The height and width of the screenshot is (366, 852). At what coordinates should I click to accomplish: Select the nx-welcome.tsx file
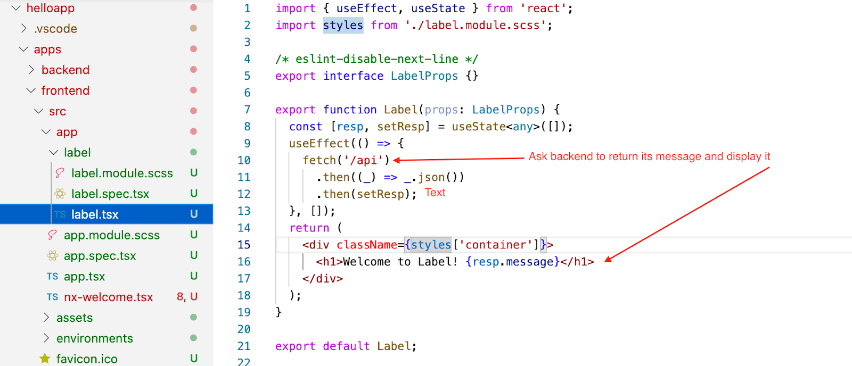108,297
